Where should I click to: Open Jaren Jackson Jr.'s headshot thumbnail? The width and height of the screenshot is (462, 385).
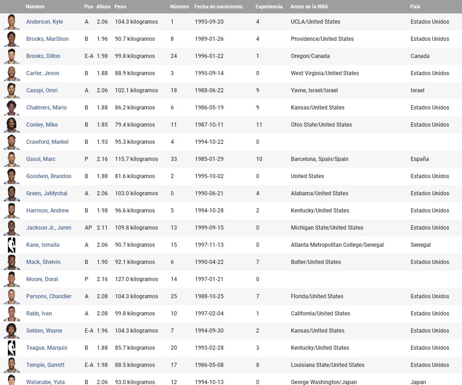tap(12, 228)
